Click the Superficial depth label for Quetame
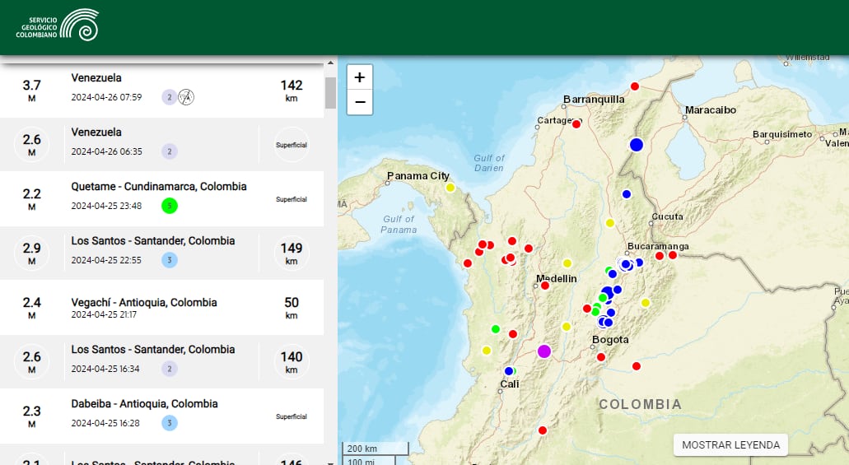The height and width of the screenshot is (465, 849). coord(292,199)
